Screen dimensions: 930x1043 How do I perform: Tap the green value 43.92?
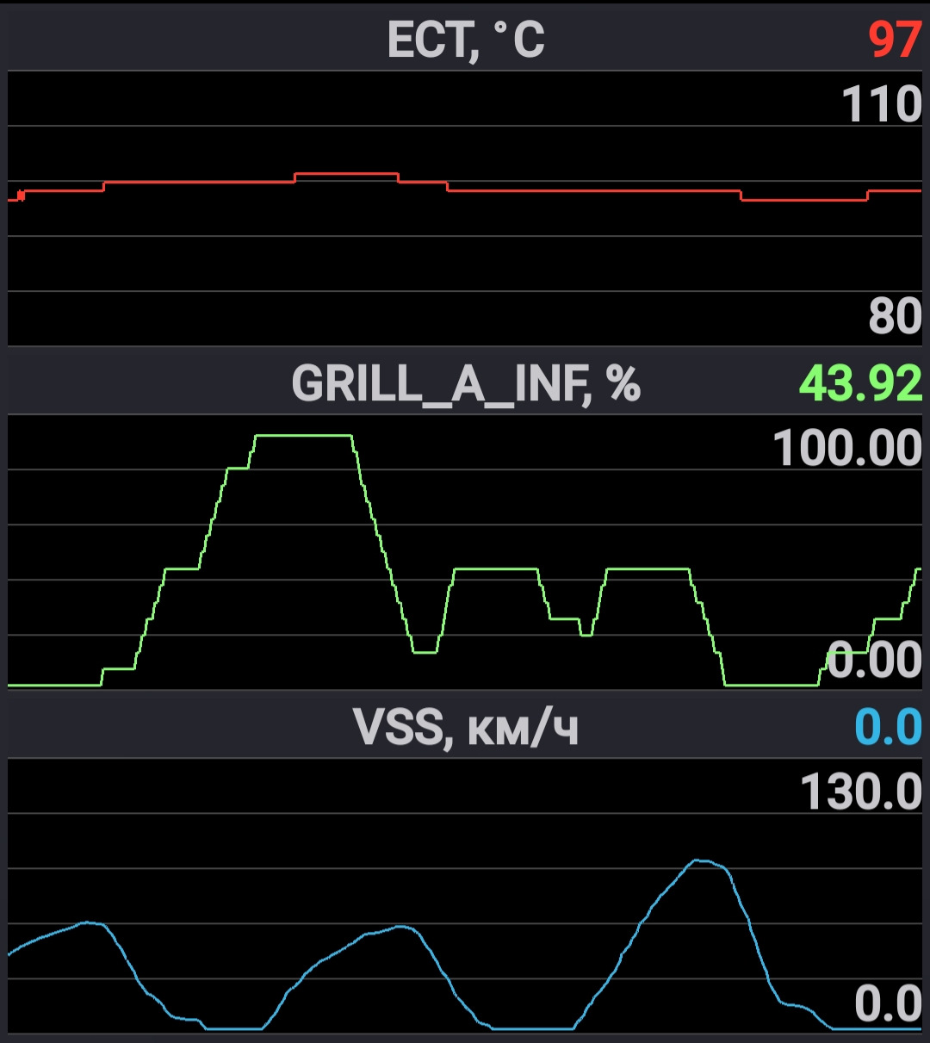pyautogui.click(x=860, y=383)
